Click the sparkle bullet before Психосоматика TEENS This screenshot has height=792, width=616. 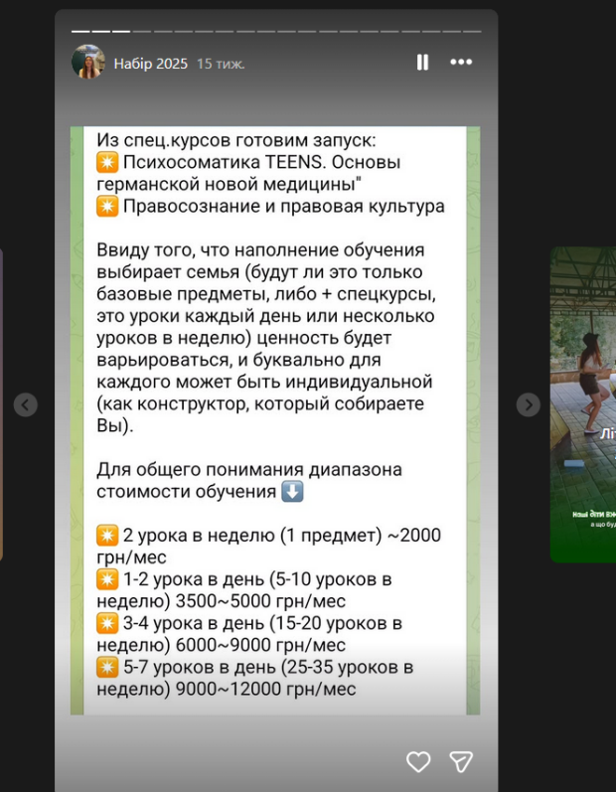pyautogui.click(x=107, y=163)
